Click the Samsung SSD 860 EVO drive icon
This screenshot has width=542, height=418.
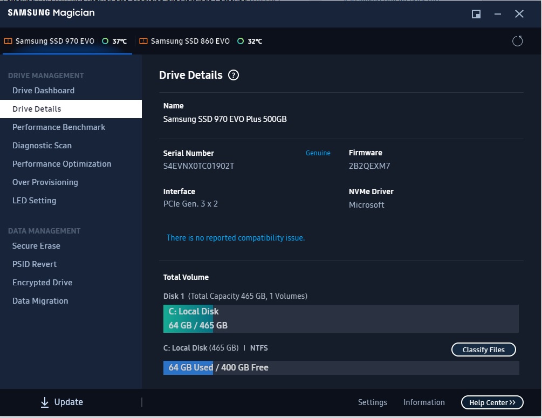(143, 41)
